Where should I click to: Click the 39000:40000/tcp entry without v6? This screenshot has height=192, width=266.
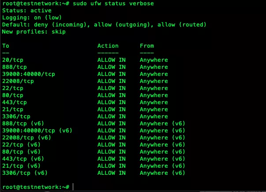(29, 74)
